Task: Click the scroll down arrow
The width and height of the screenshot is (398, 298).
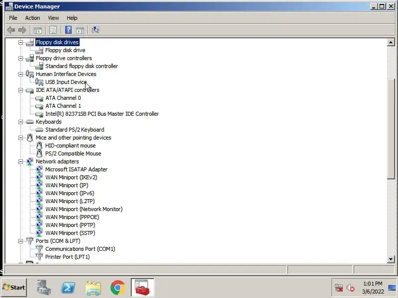Action: coord(391,259)
